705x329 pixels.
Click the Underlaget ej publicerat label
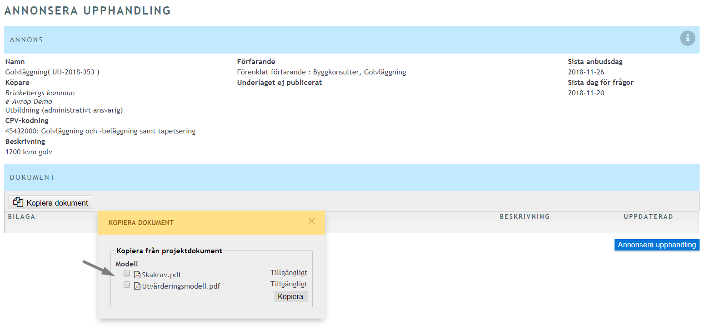click(280, 83)
